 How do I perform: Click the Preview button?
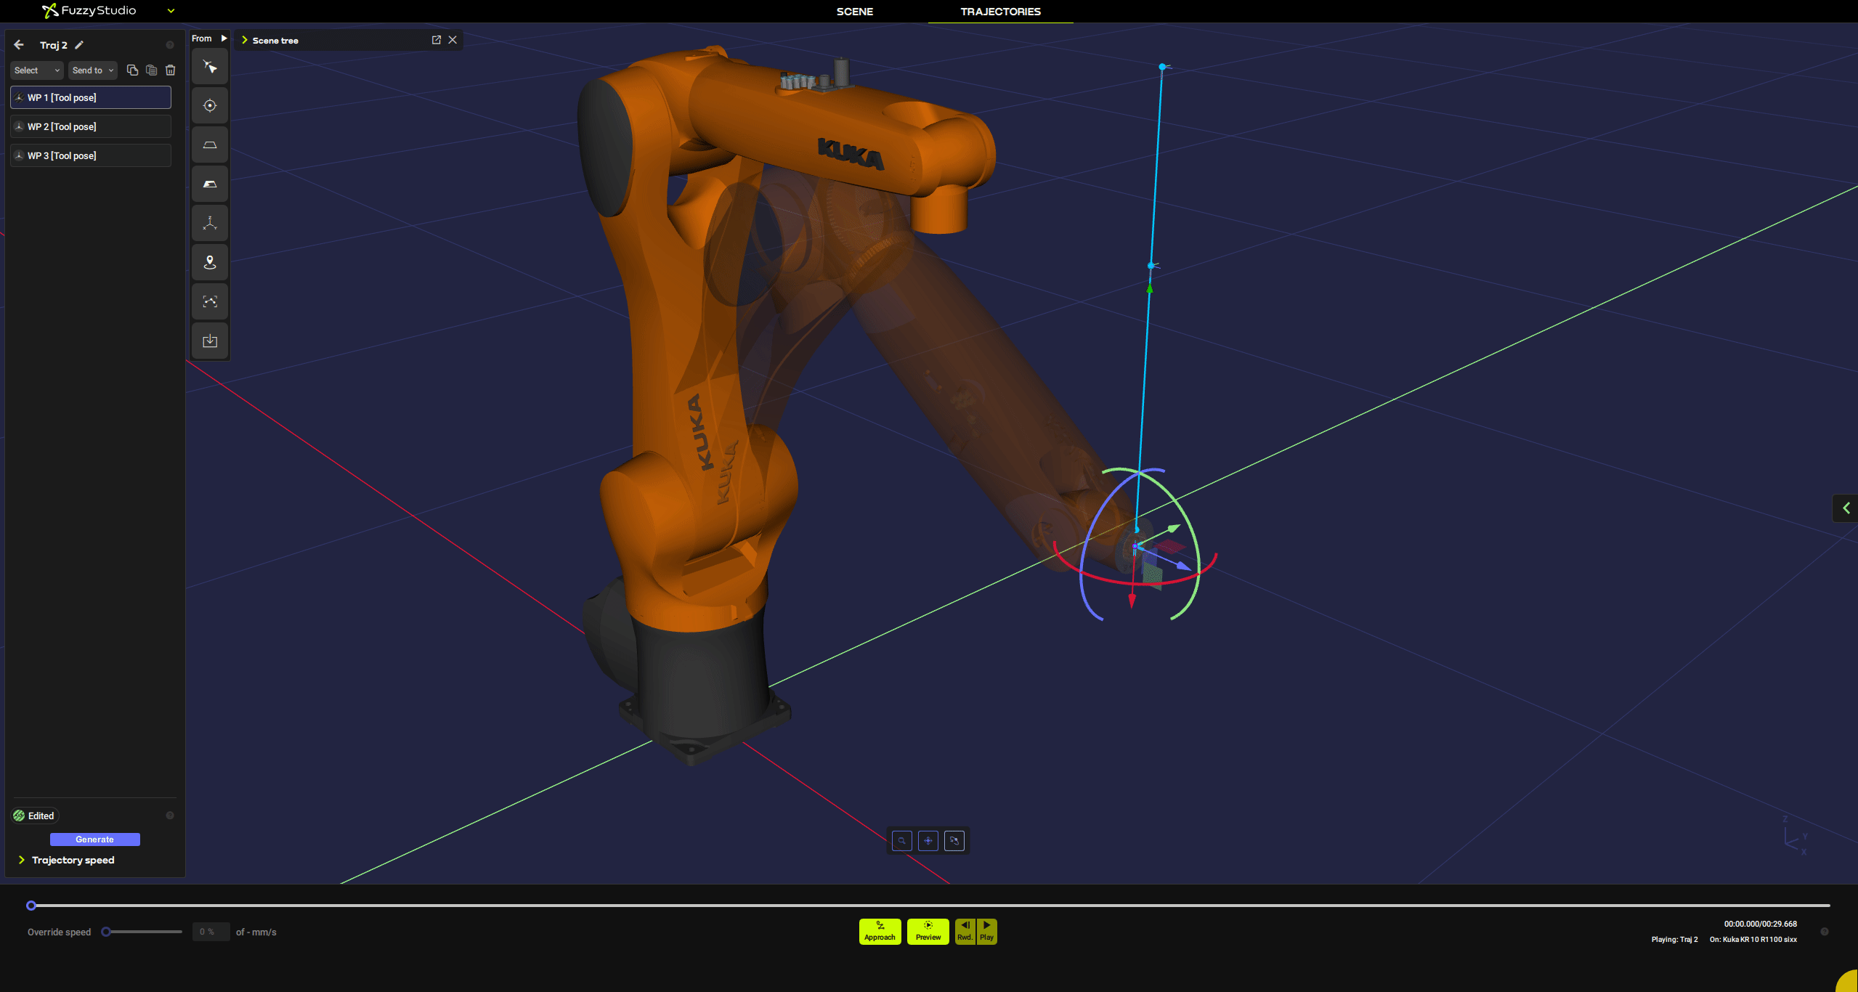click(x=928, y=932)
